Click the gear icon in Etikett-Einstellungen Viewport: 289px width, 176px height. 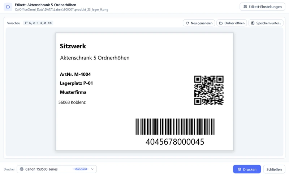pos(245,7)
